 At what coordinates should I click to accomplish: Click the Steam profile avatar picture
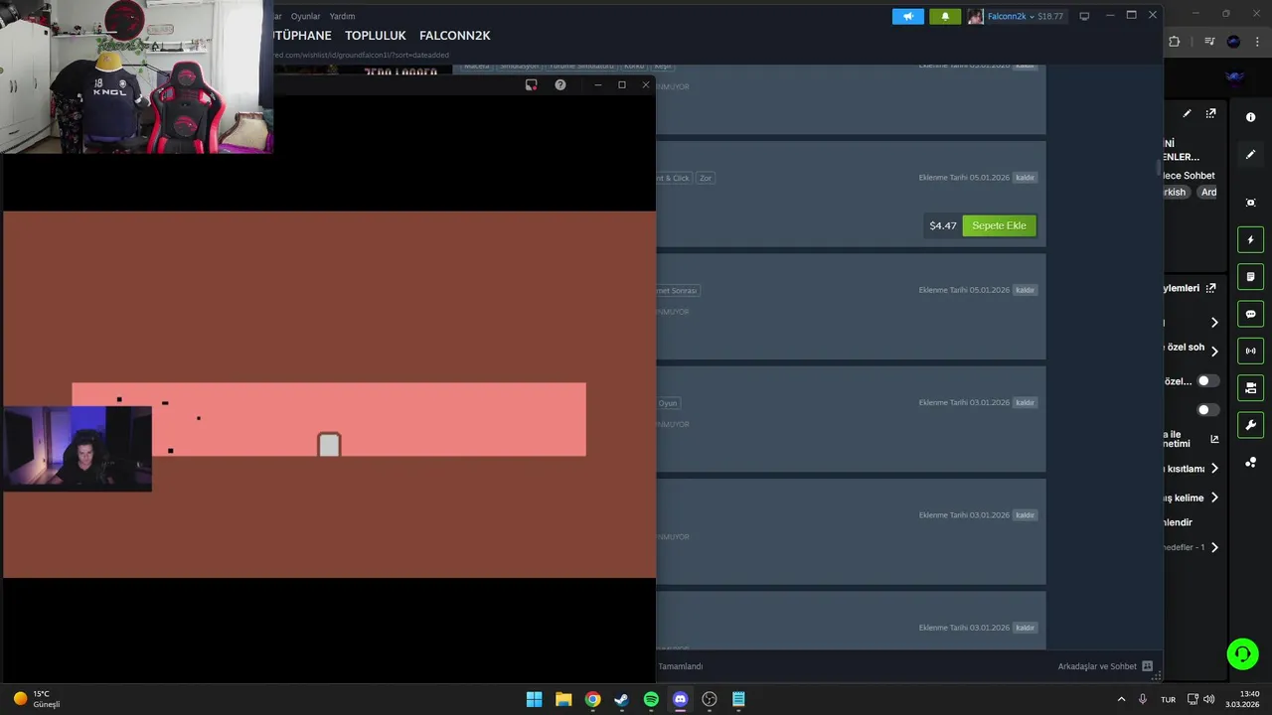(x=976, y=16)
